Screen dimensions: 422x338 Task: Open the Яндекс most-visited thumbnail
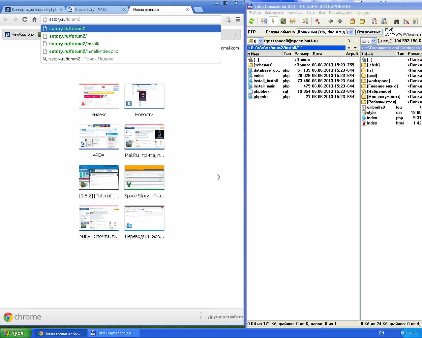pos(99,96)
